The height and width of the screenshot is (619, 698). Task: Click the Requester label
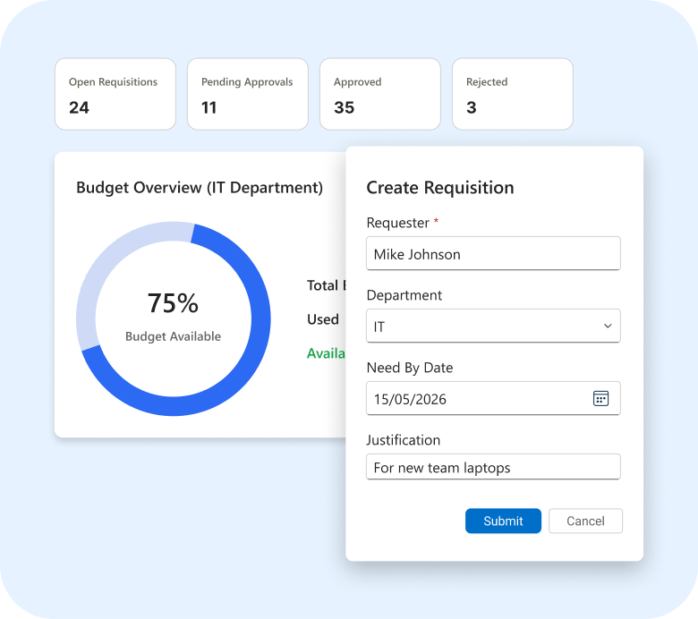pyautogui.click(x=397, y=223)
